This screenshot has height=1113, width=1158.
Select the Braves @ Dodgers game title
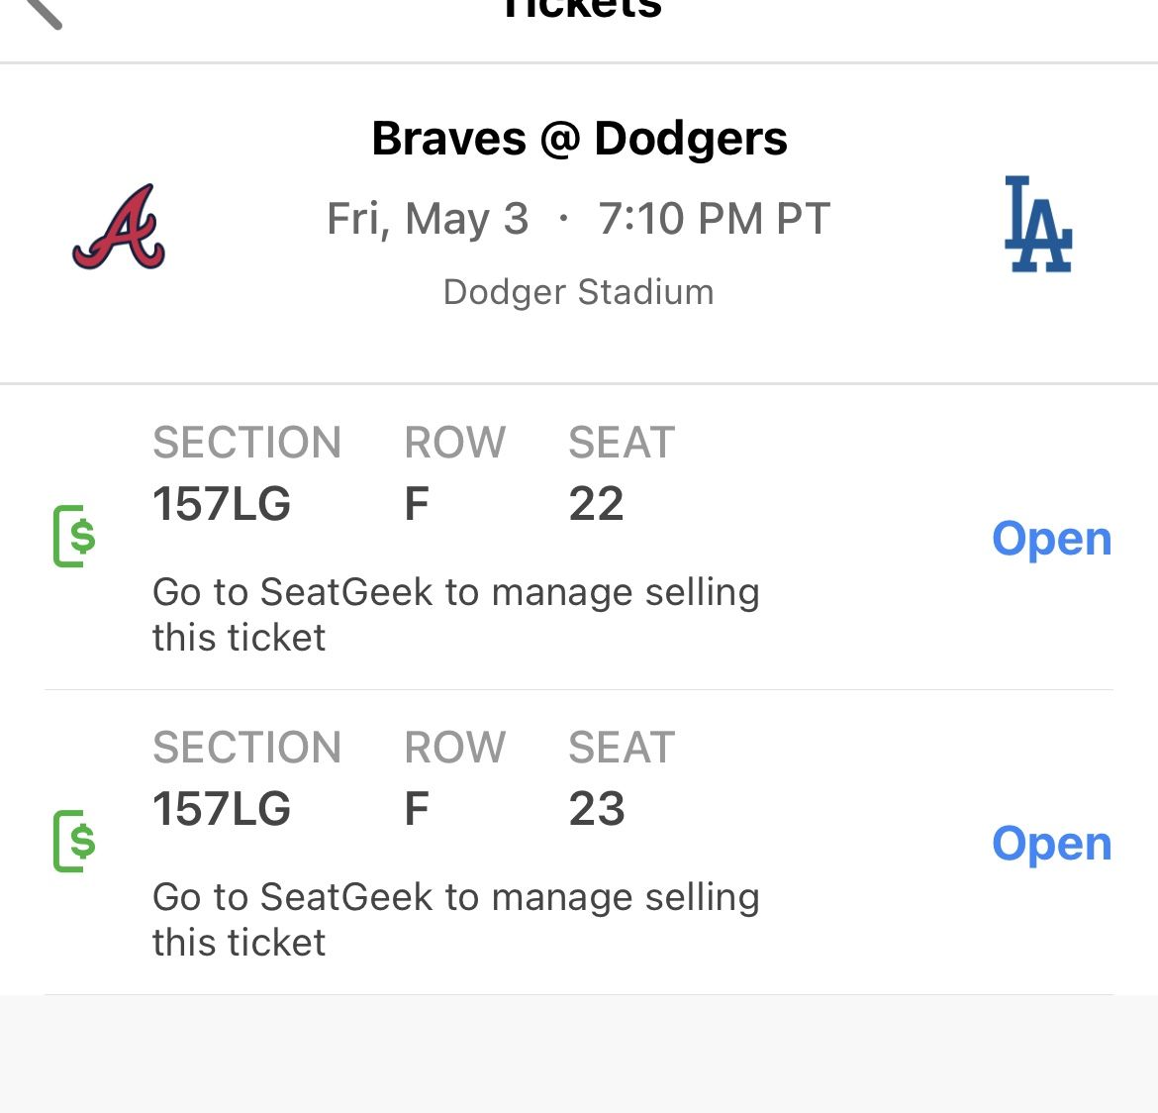click(579, 139)
